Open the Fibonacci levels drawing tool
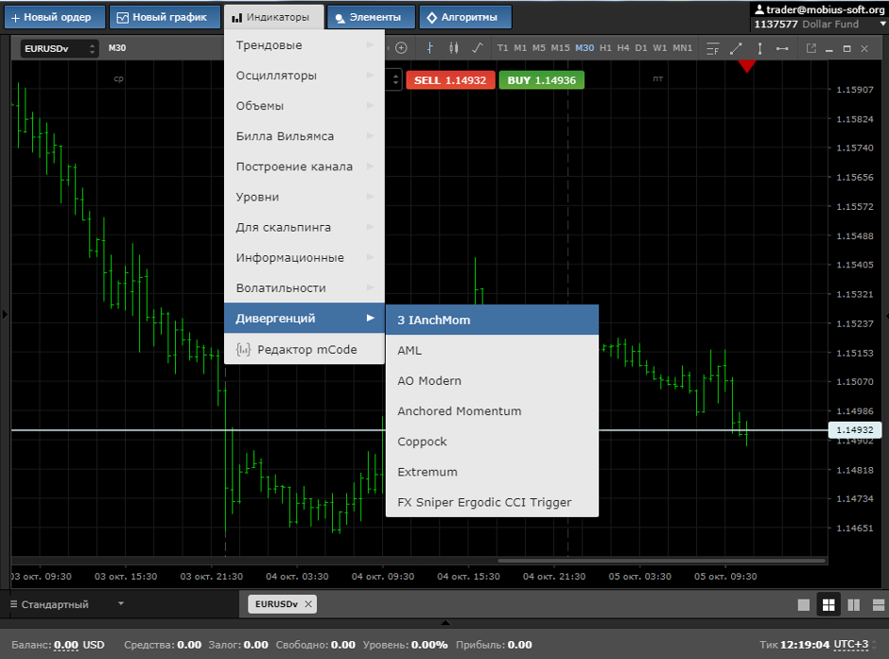This screenshot has height=659, width=889. pyautogui.click(x=713, y=49)
